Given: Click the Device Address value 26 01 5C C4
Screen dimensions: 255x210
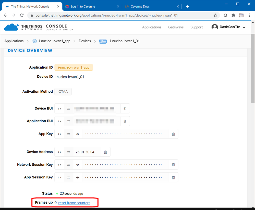Looking at the screenshot, I should (x=85, y=152).
